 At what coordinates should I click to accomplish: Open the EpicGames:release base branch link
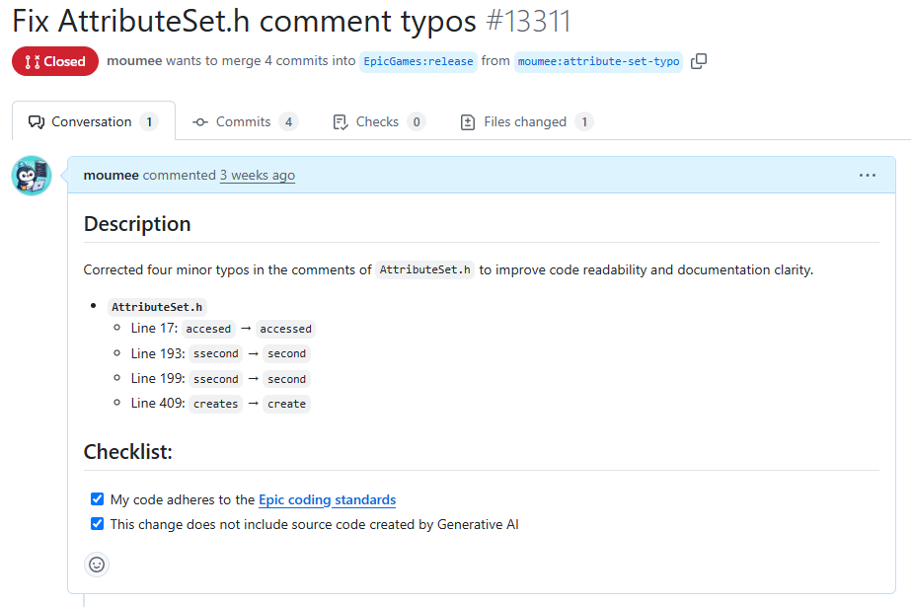pos(418,61)
